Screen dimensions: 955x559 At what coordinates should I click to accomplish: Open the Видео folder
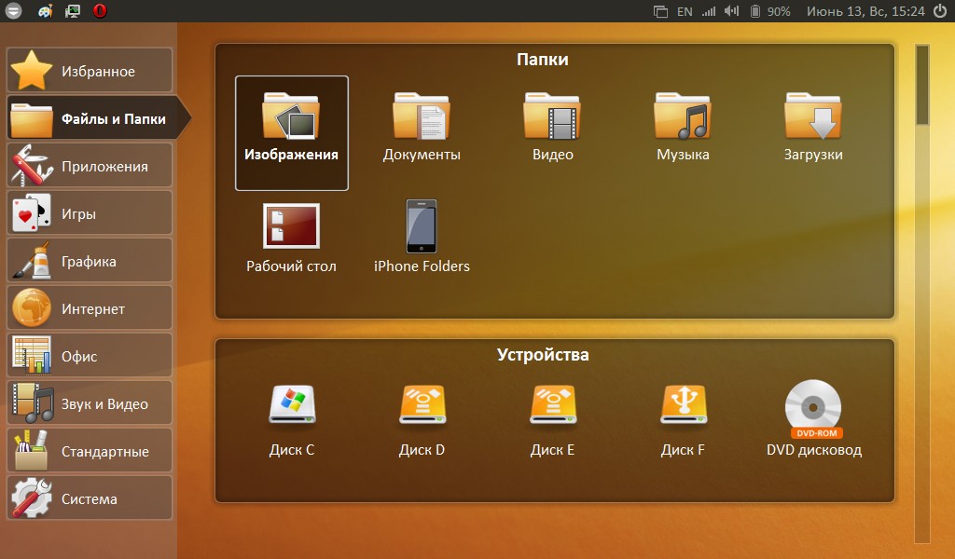click(552, 128)
